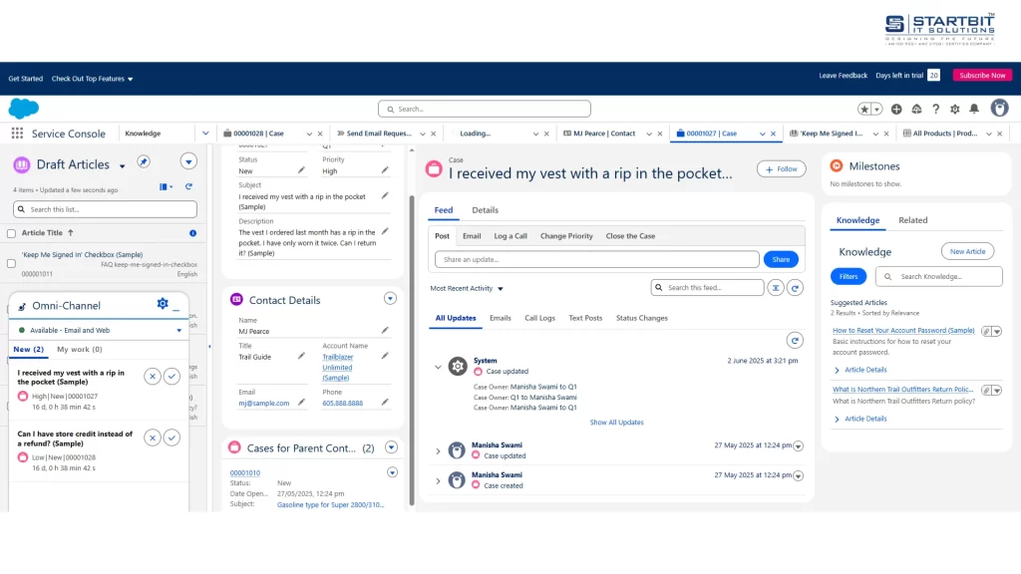Open the mj@sample.com email link
The width and height of the screenshot is (1021, 574).
pos(263,404)
